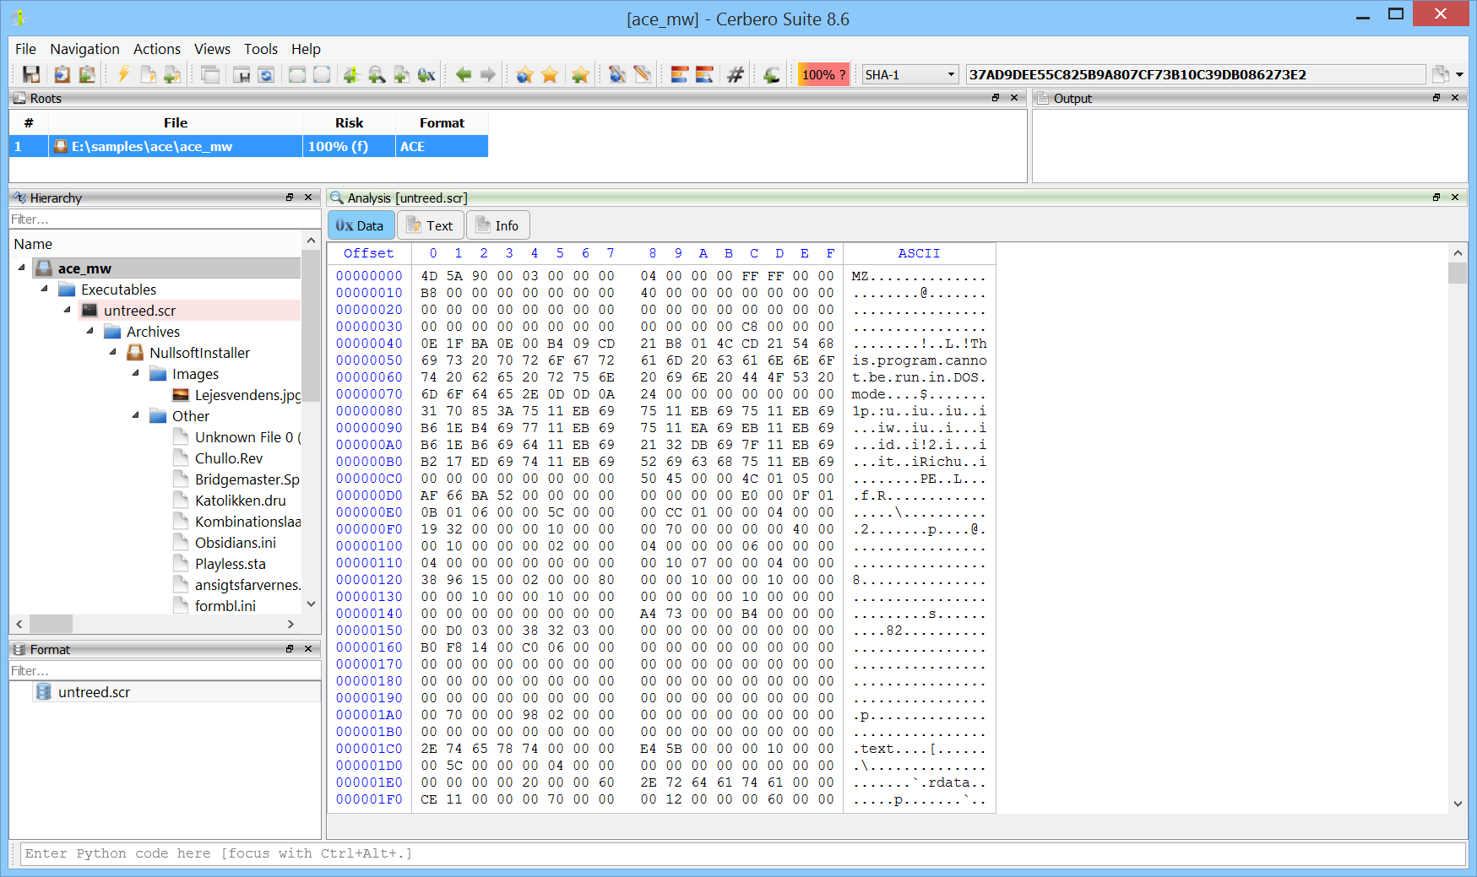Collapse the NullsoftInstaller tree node
This screenshot has height=877, width=1477.
click(x=113, y=352)
